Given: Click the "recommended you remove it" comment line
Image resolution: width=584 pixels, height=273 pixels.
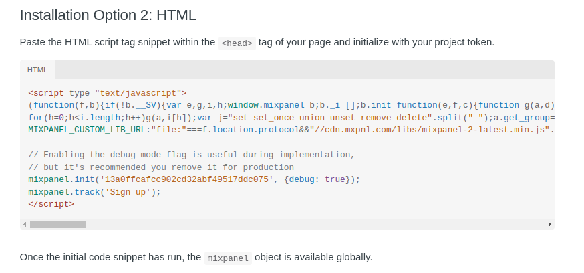Looking at the screenshot, I should pos(160,167).
